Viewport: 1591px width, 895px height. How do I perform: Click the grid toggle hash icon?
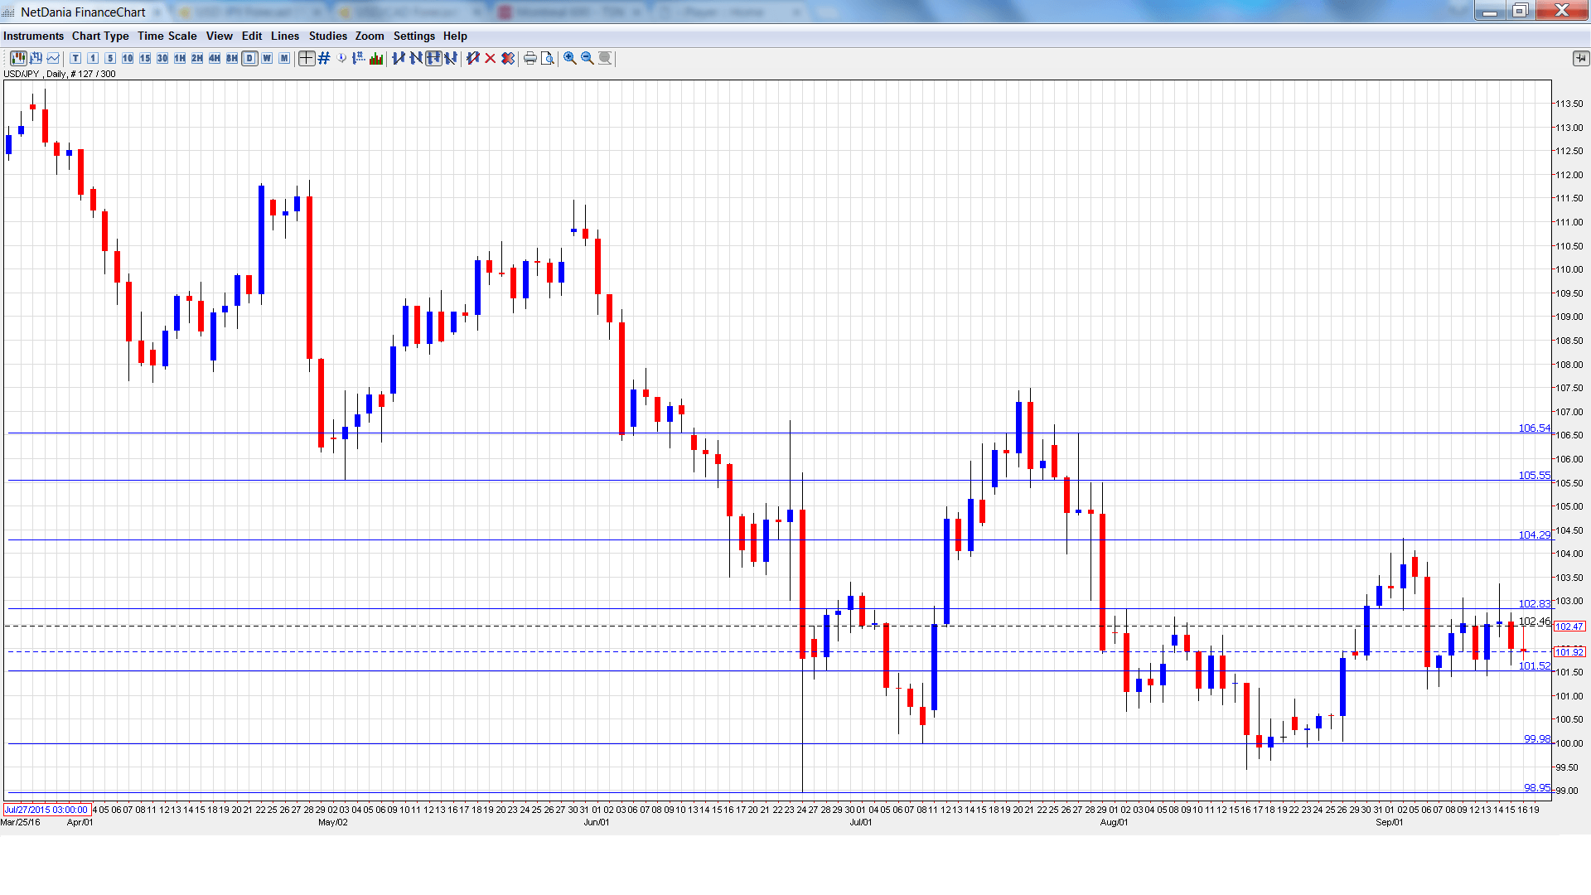tap(324, 58)
